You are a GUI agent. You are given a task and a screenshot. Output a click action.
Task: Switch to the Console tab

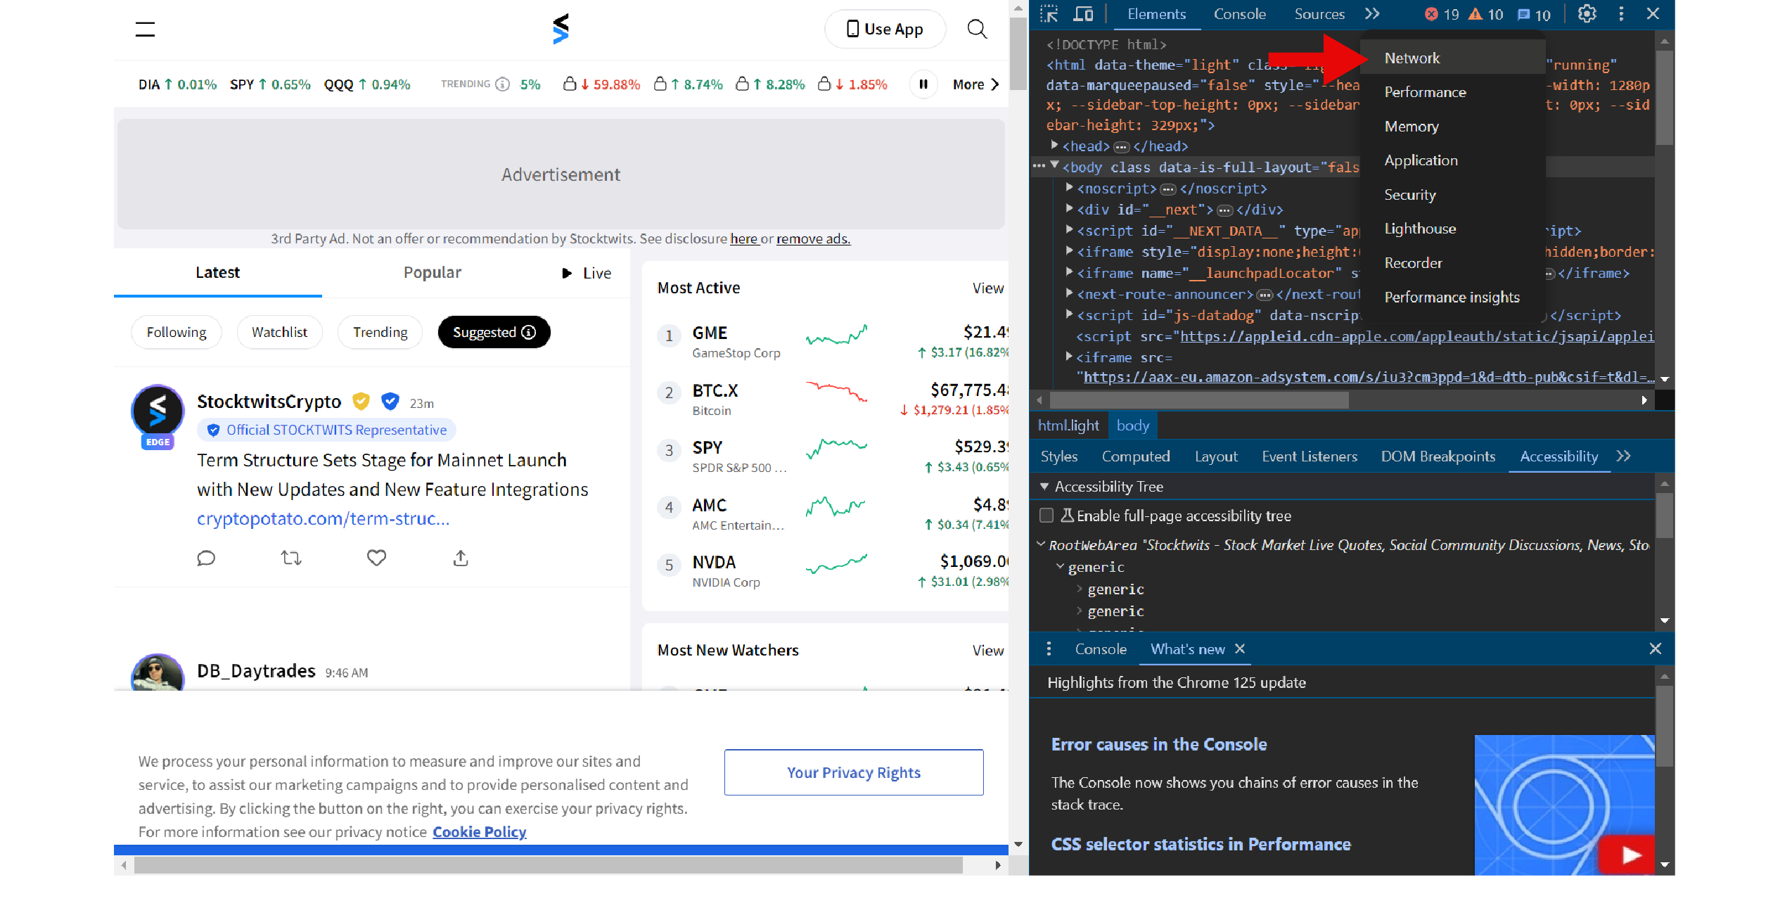tap(1239, 14)
